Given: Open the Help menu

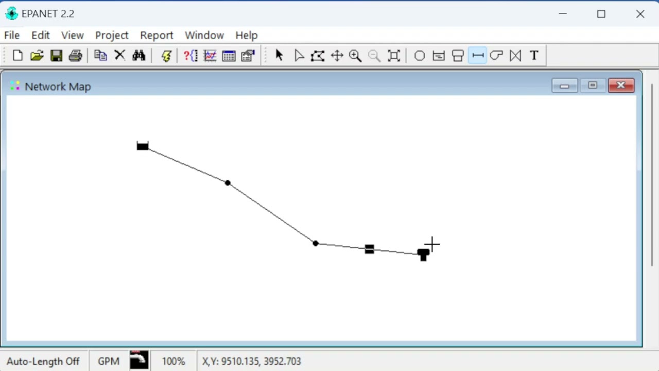Looking at the screenshot, I should pos(247,35).
